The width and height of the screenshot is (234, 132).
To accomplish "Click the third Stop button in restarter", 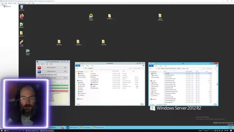I will 65,78.
